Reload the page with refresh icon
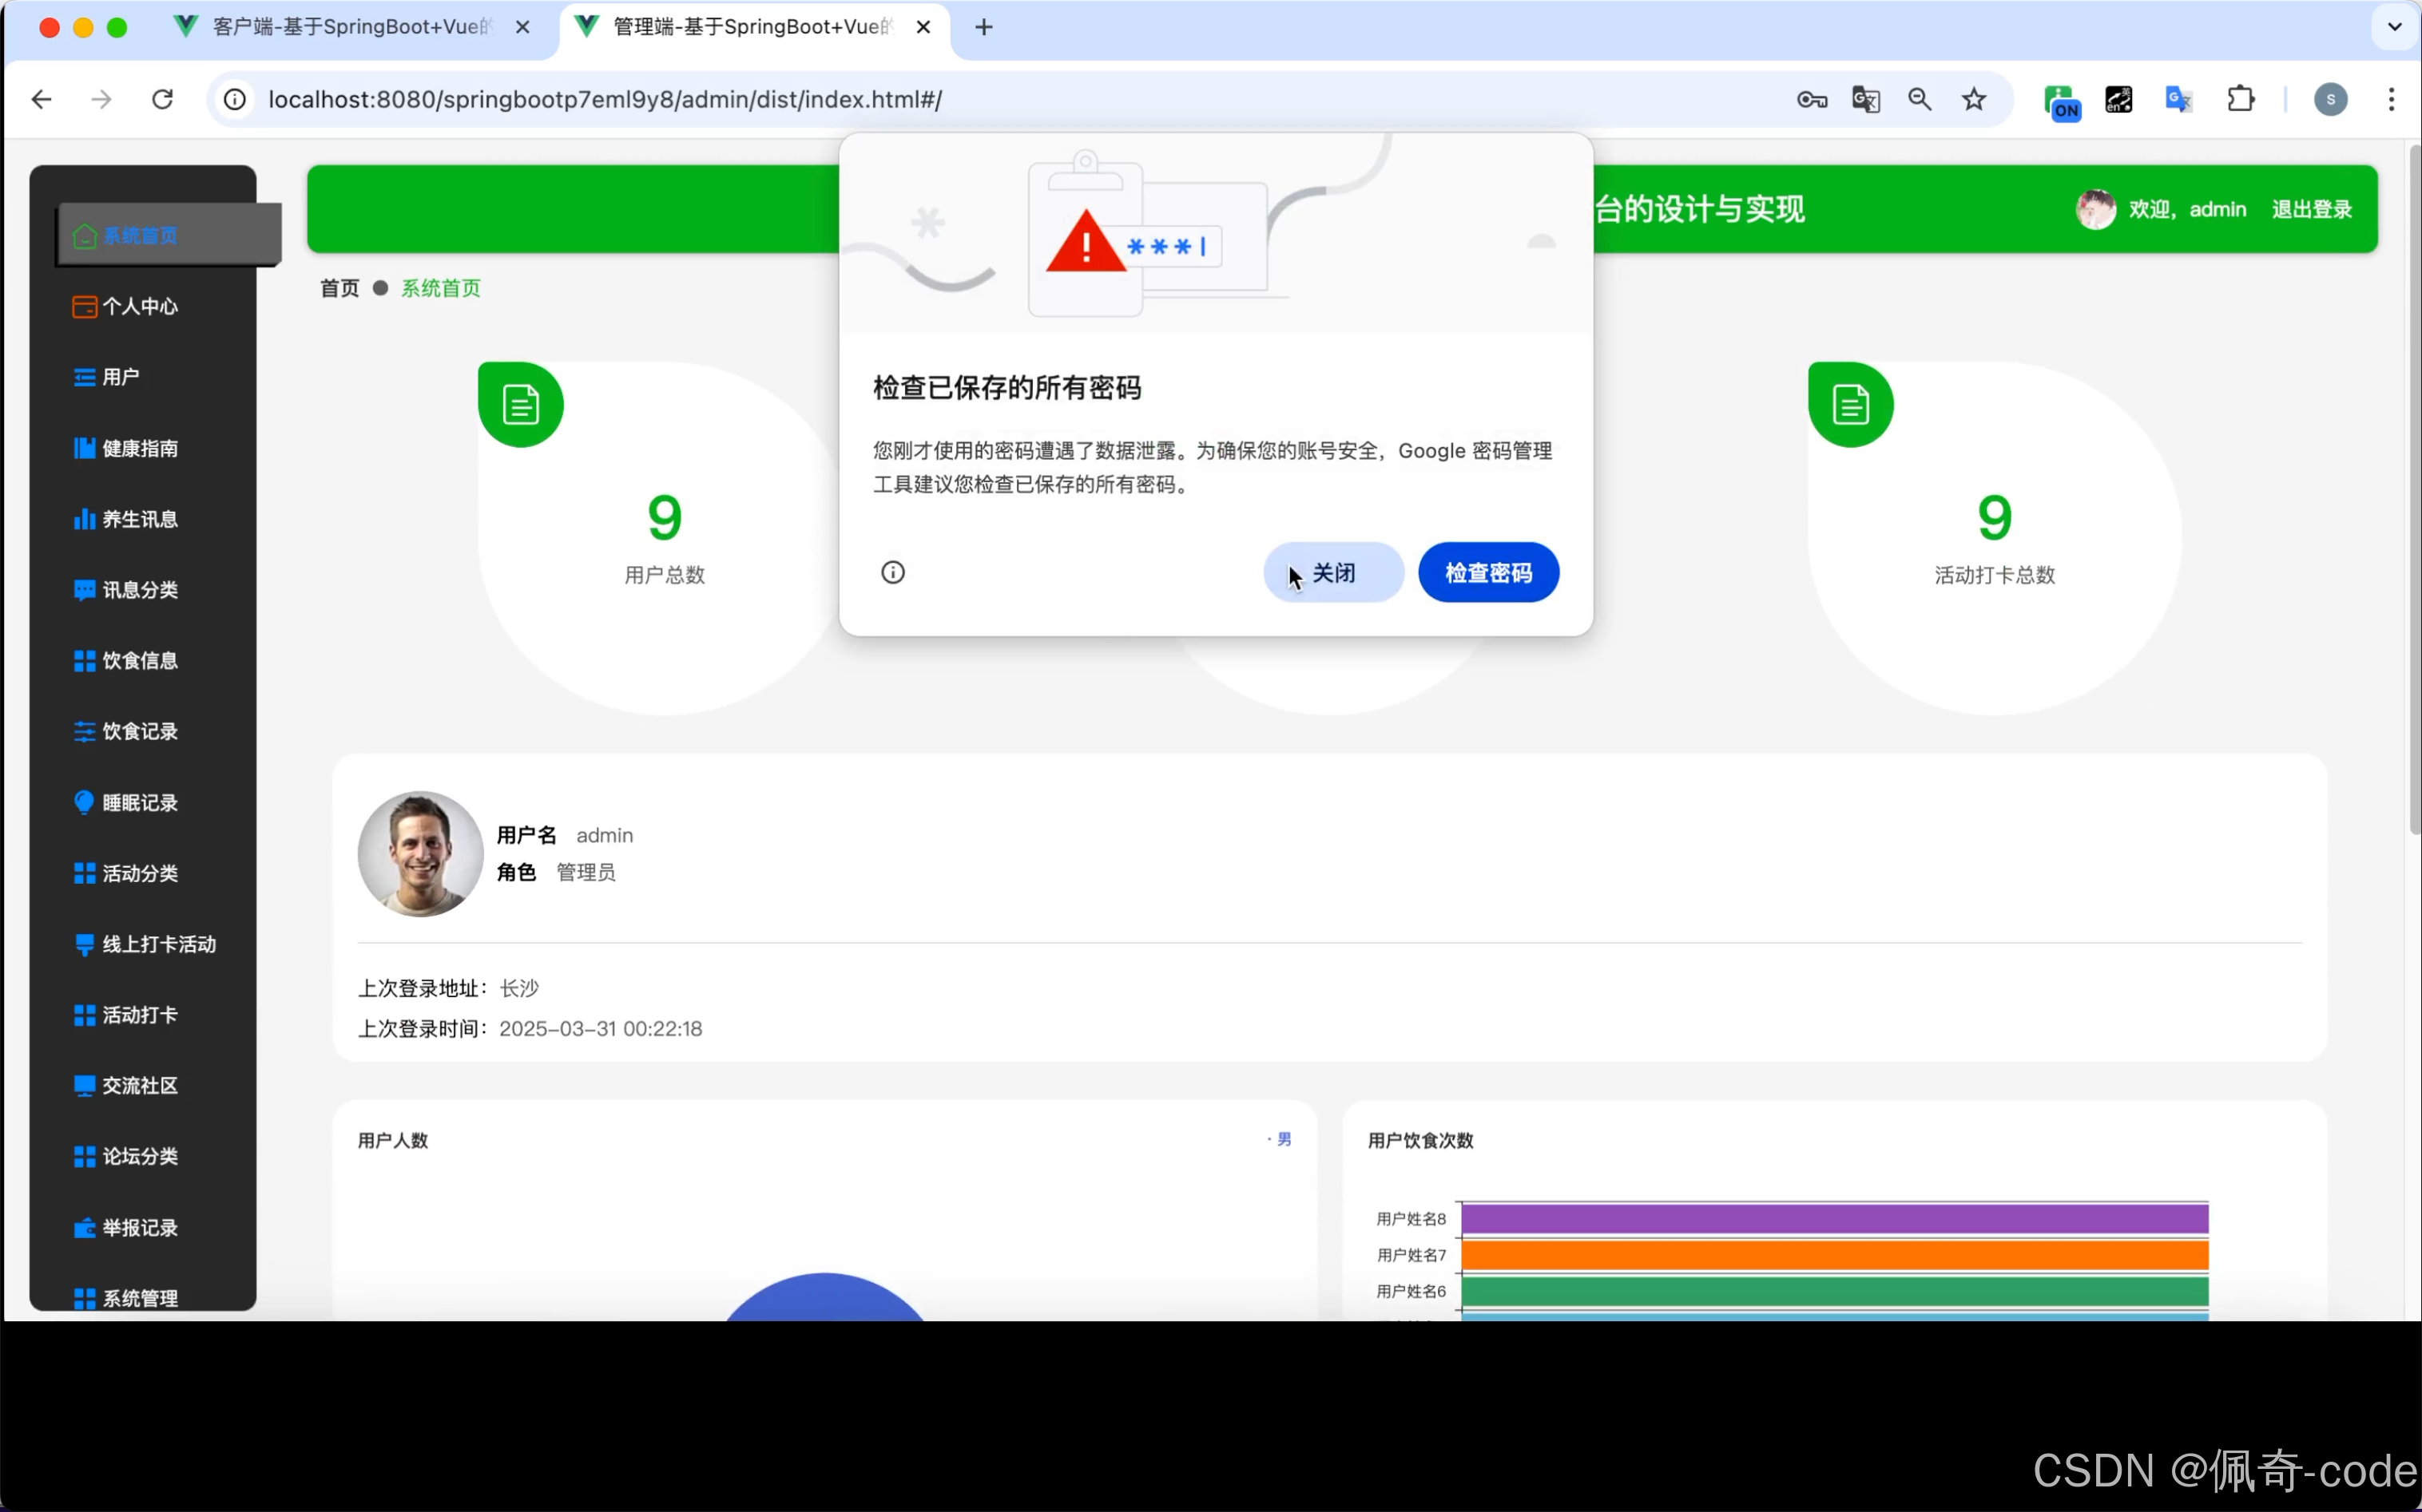2422x1512 pixels. point(162,100)
